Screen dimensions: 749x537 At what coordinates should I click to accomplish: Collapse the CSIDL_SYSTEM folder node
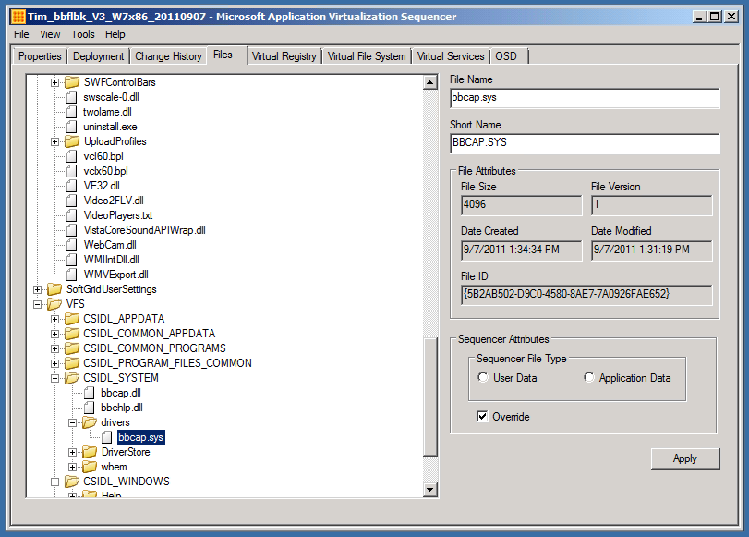click(55, 378)
